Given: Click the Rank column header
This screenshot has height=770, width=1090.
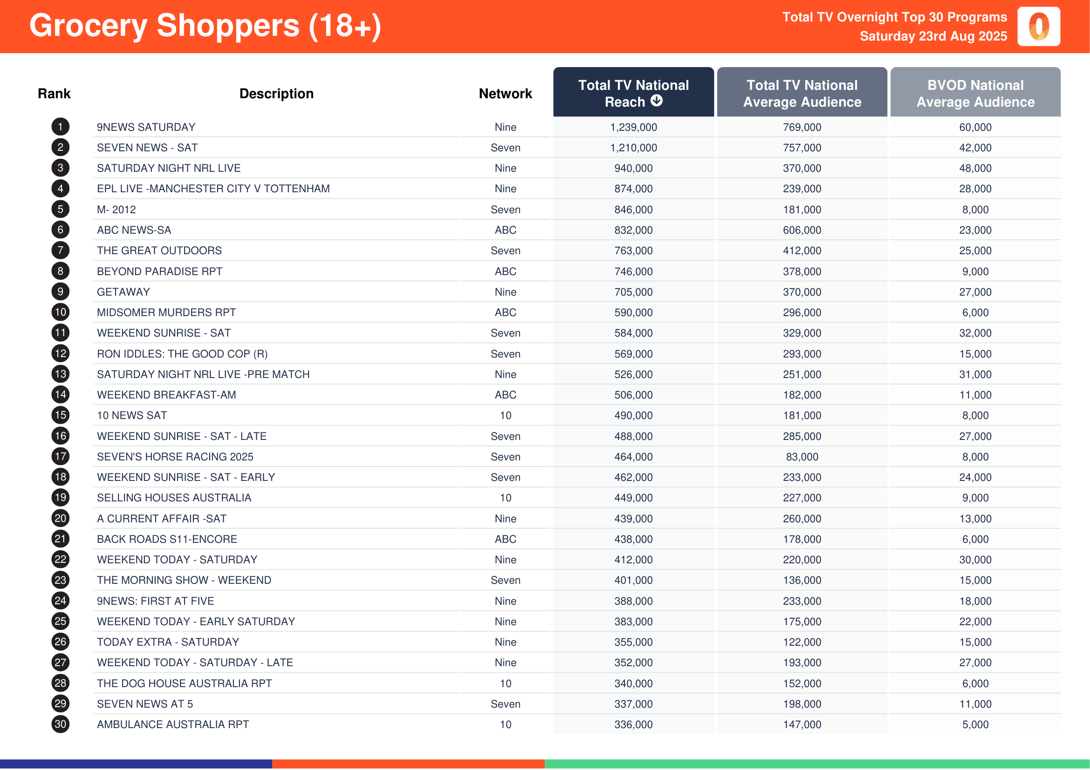Looking at the screenshot, I should point(54,94).
